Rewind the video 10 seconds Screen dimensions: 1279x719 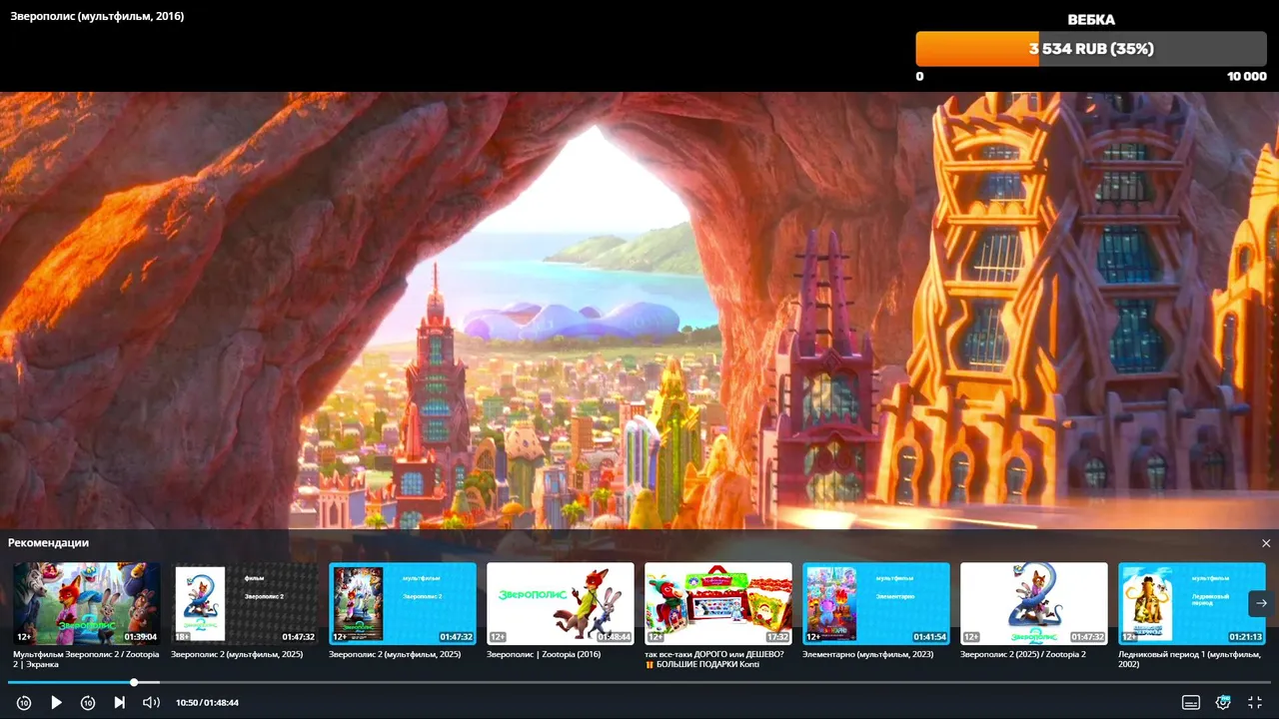[24, 703]
